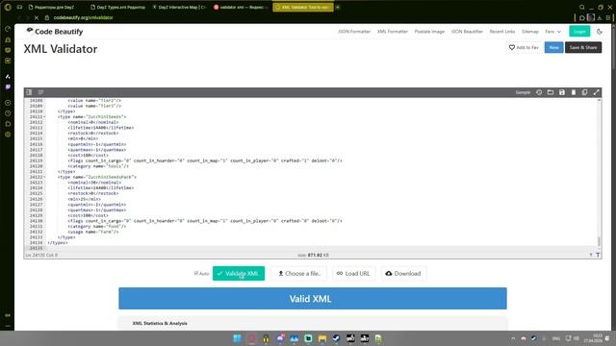
Task: Click the green Login button
Action: coord(579,32)
